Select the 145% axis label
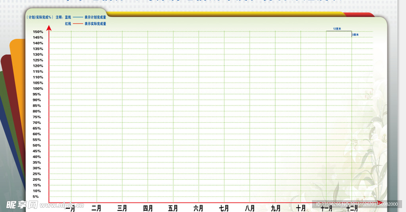 (38, 38)
